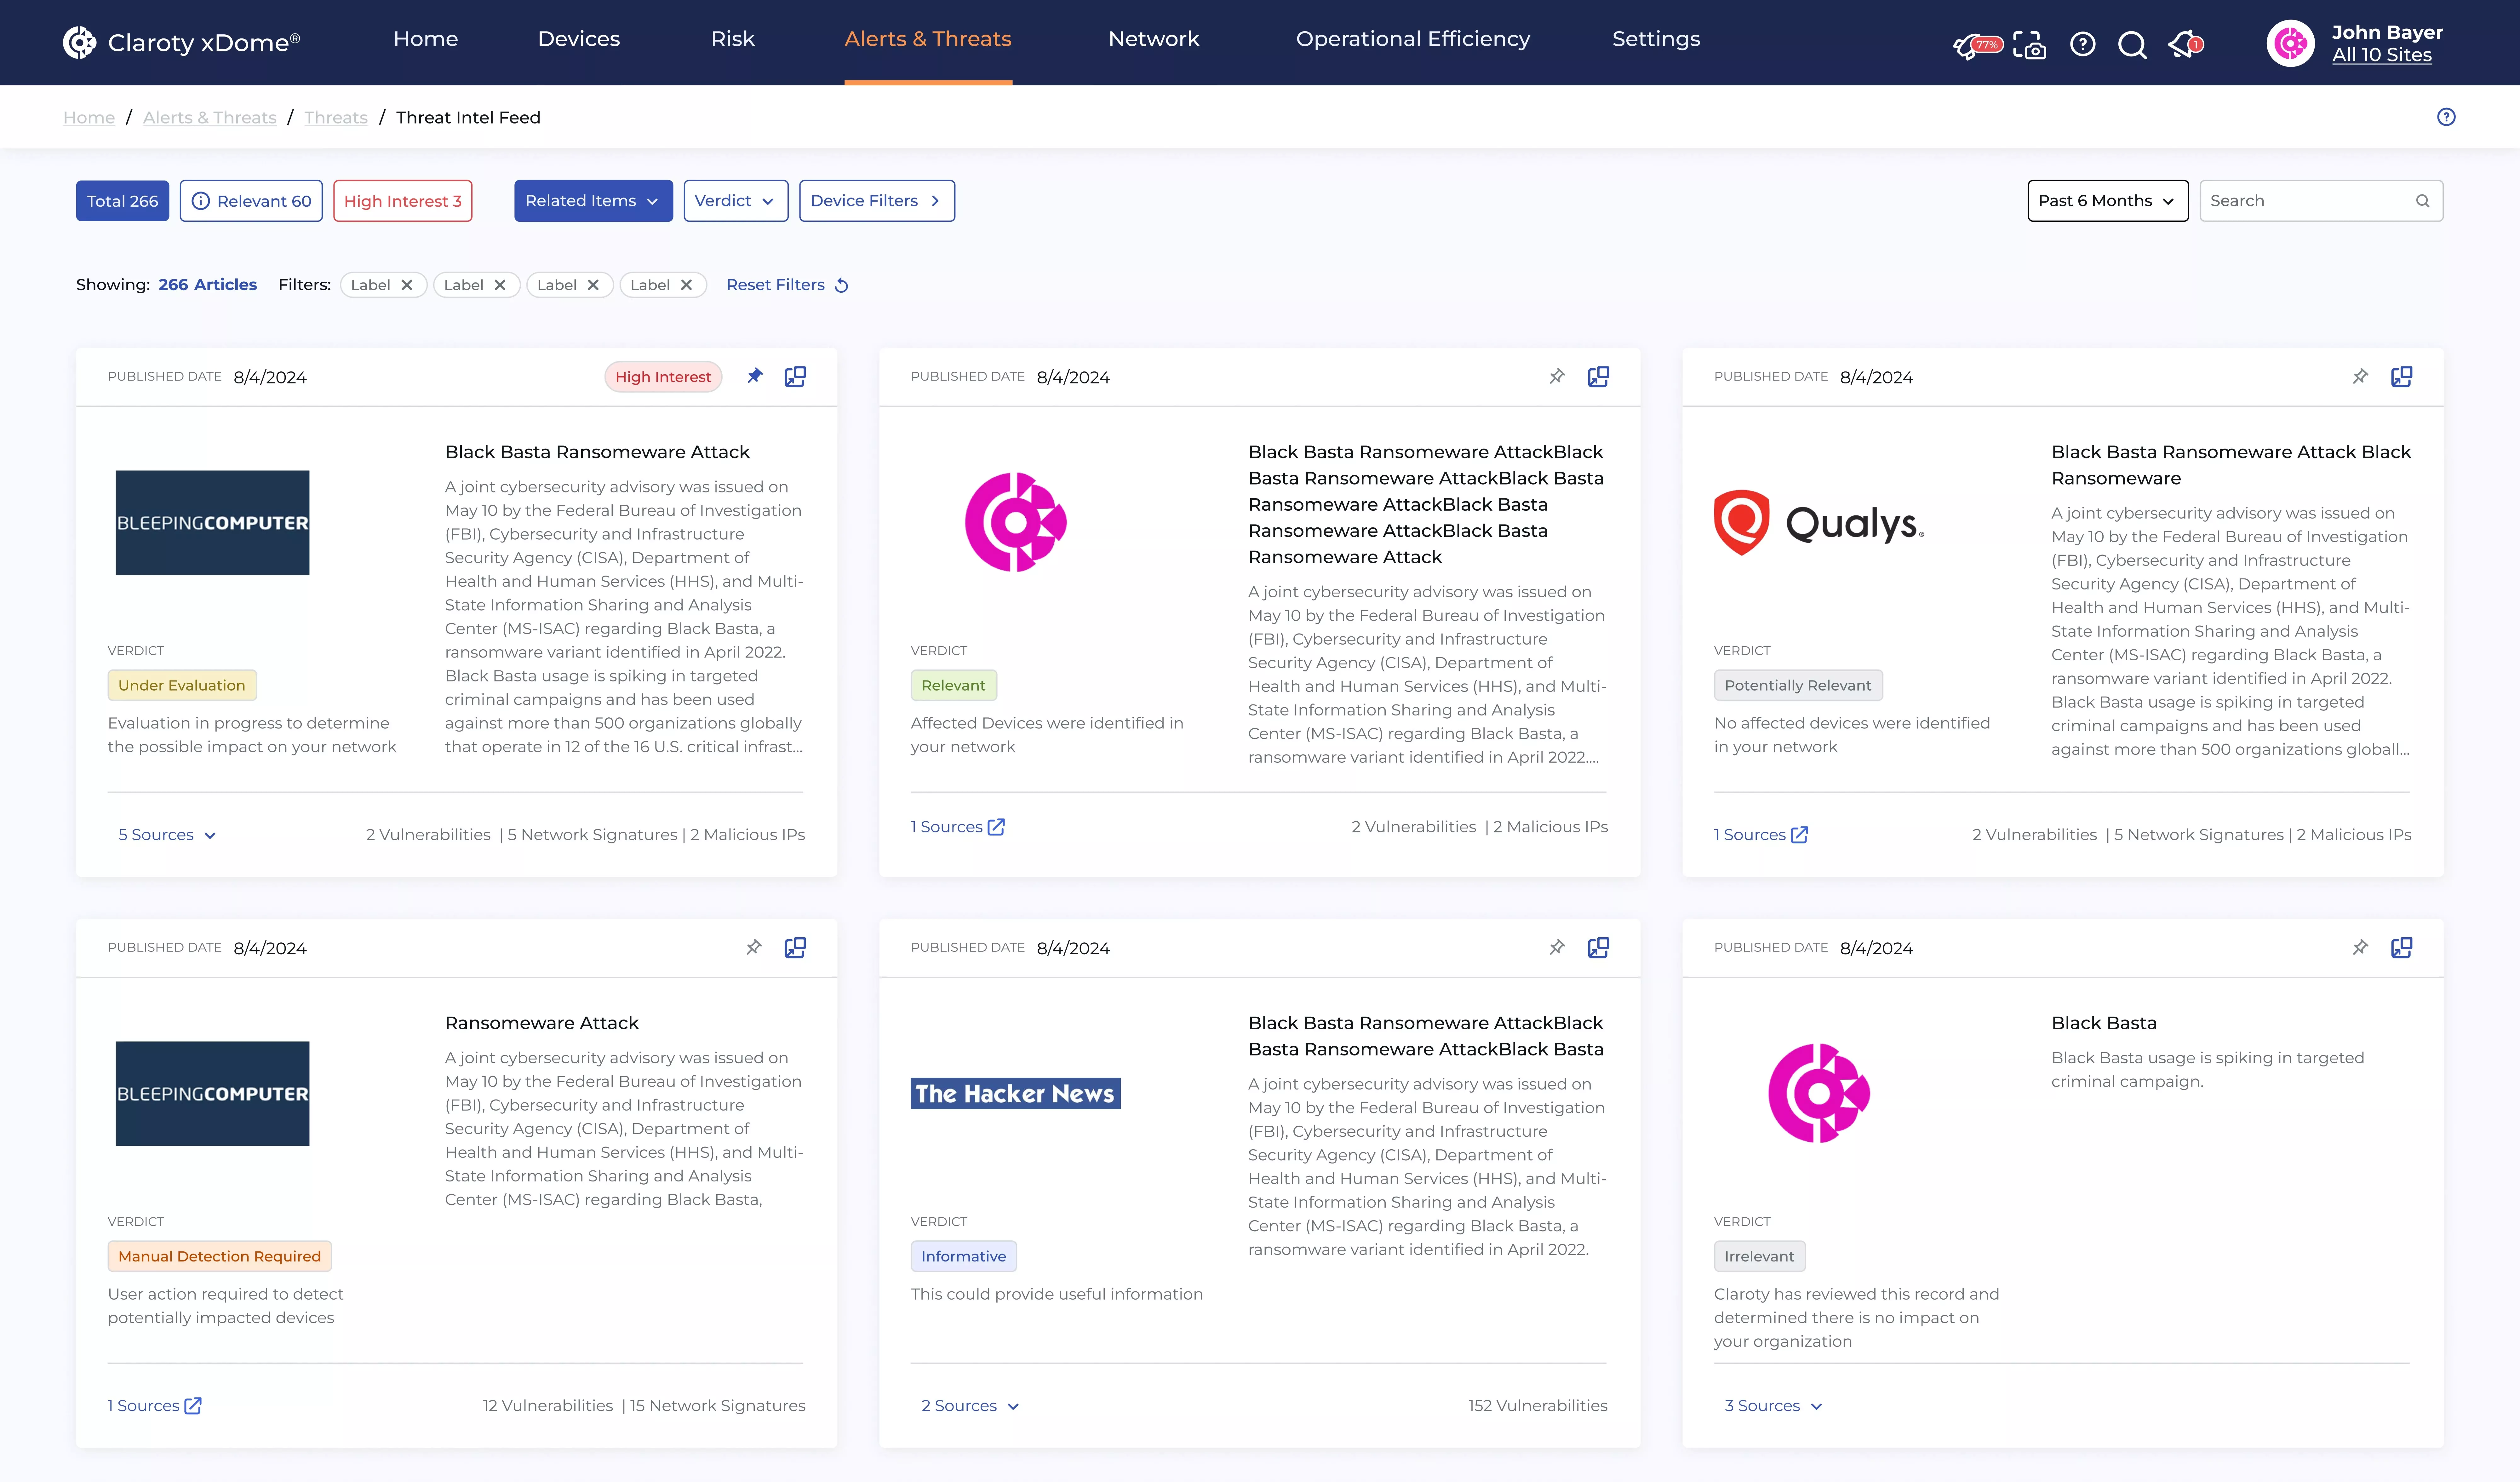Click BleepingComputer logo on Manual Detection card

coord(212,1094)
